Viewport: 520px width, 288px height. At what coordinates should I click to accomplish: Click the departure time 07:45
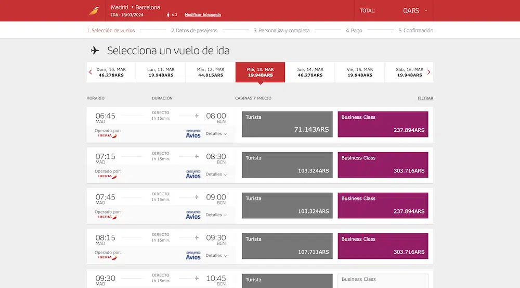[x=105, y=197]
